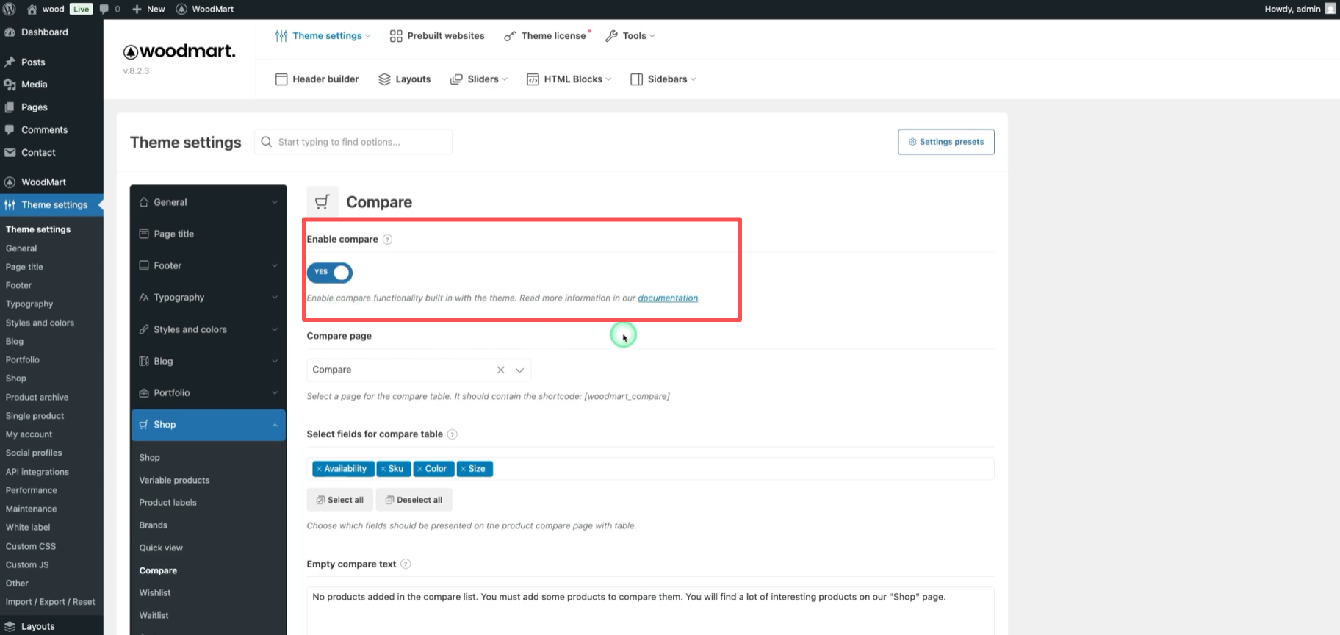Click the Deselect all button
This screenshot has height=635, width=1340.
[x=414, y=500]
